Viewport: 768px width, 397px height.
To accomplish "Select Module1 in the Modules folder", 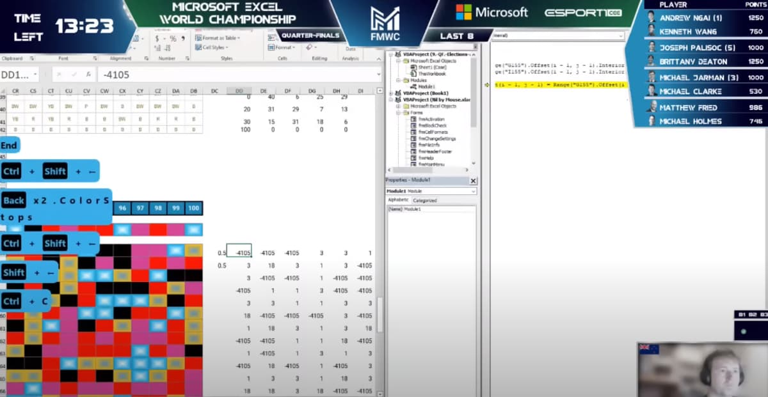I will point(423,87).
